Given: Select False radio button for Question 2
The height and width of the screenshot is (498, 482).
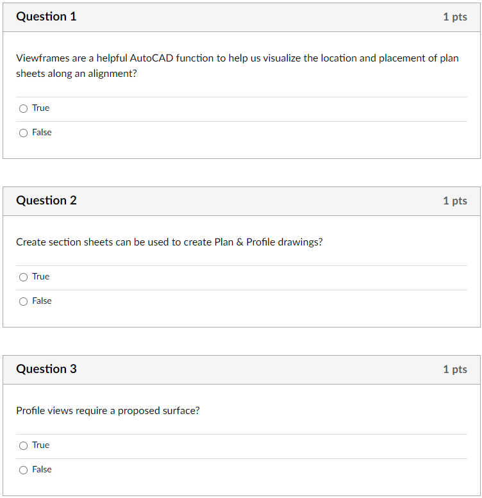Looking at the screenshot, I should 23,301.
